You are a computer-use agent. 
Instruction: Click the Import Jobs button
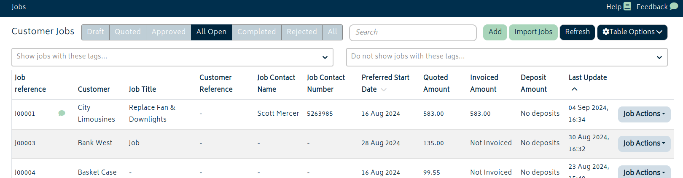[x=533, y=32]
